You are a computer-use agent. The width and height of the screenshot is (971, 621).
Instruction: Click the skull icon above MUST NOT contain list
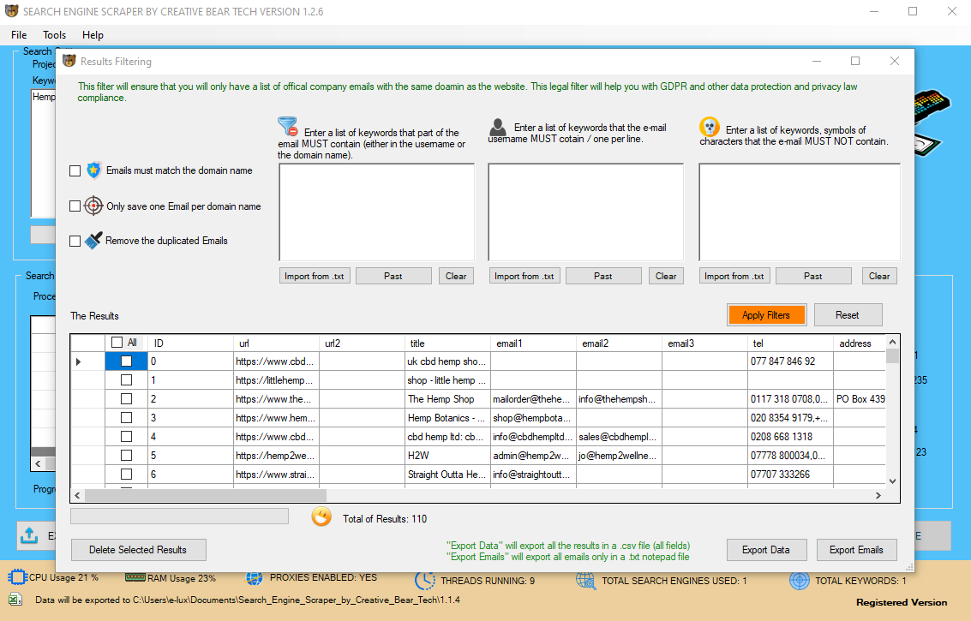[709, 128]
